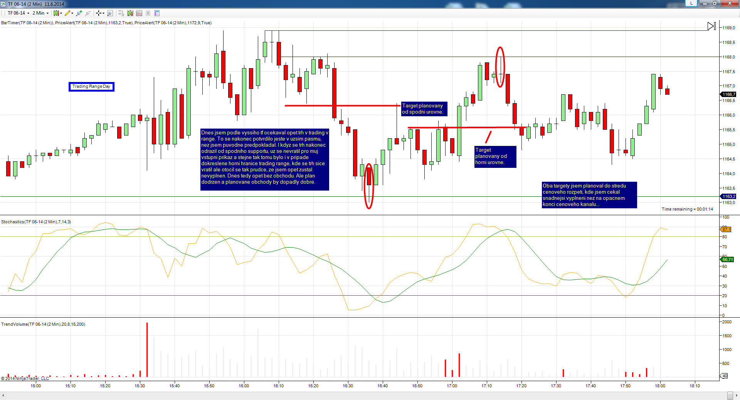Select the 'Oba targety jsem planoval' annotation box
The image size is (740, 400).
coord(589,195)
